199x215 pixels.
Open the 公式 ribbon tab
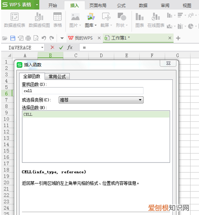click(121, 5)
